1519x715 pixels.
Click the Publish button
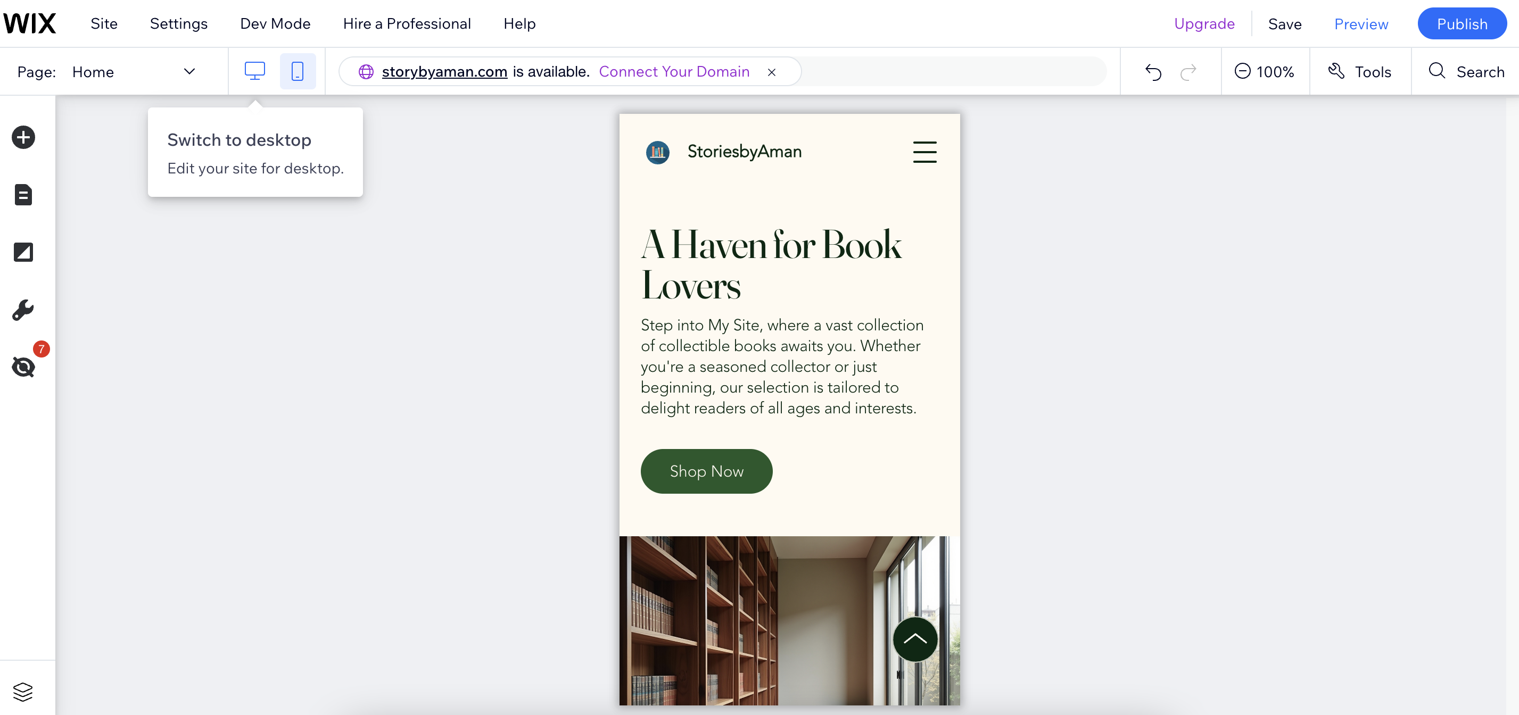[x=1461, y=23]
